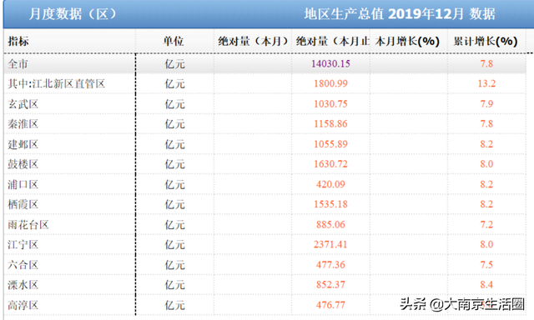Click the value 1055.89
Viewport: 534px width, 320px height.
(330, 144)
